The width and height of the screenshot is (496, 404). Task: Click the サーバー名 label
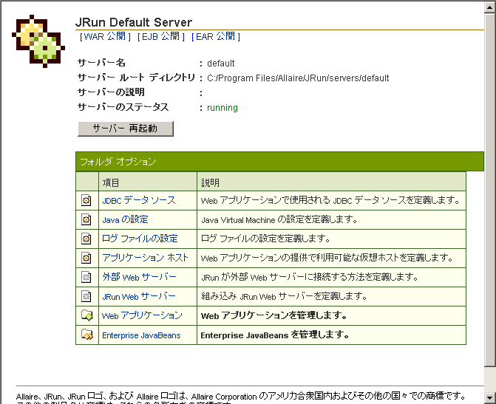pyautogui.click(x=101, y=63)
